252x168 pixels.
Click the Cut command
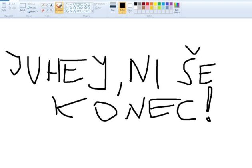[12, 4]
